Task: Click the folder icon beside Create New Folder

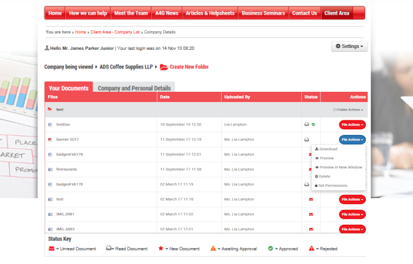Action: (164, 67)
